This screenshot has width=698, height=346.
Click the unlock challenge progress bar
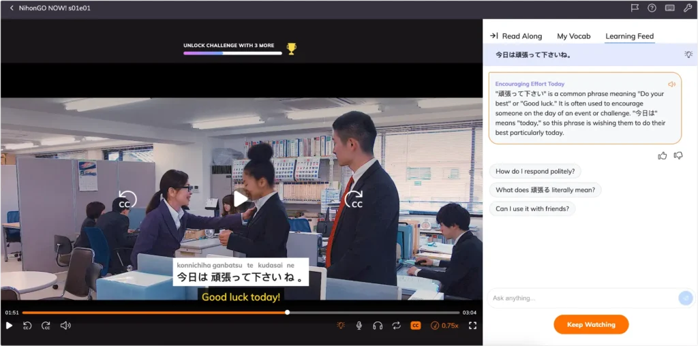(232, 53)
